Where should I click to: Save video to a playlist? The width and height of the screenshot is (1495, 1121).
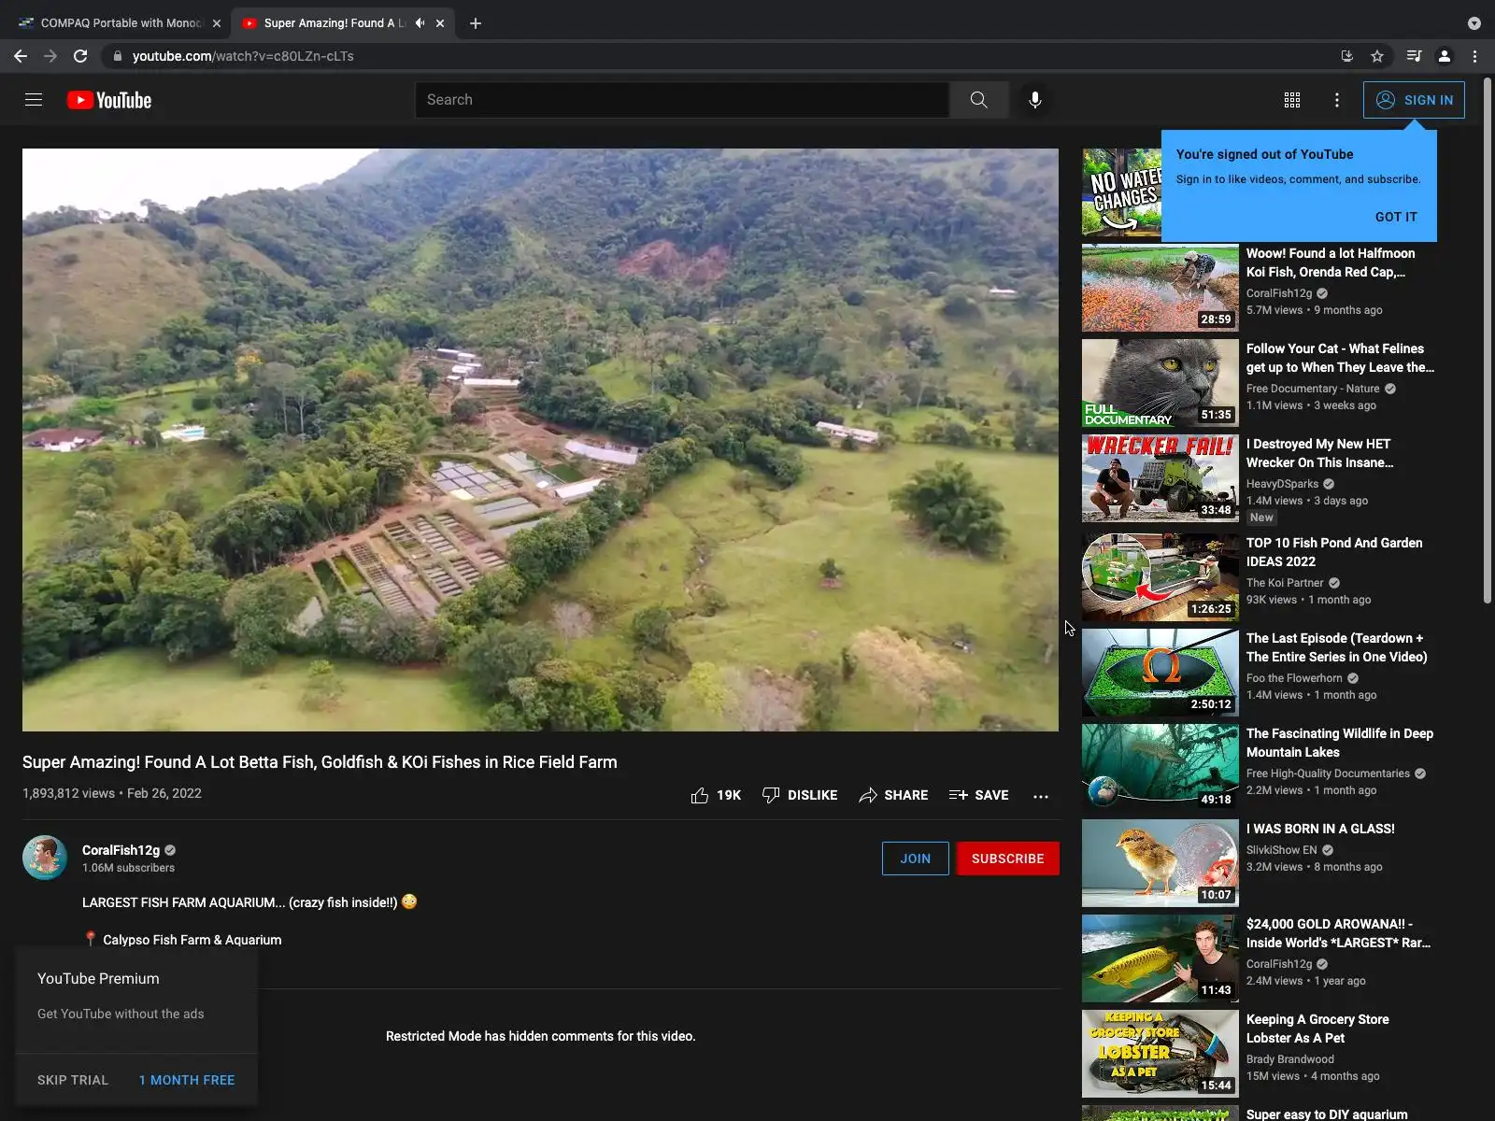(x=978, y=795)
